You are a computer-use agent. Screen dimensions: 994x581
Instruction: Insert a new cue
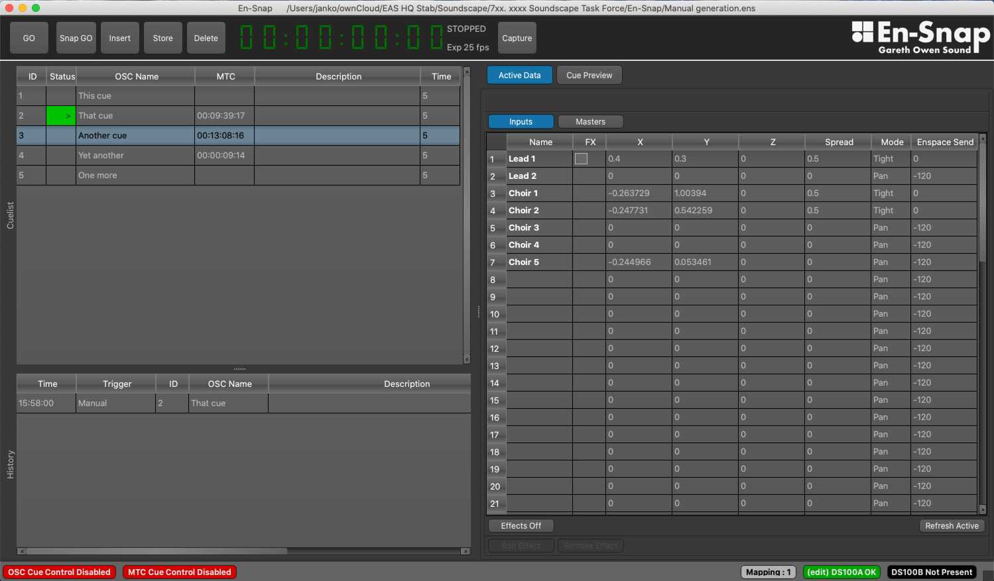click(119, 38)
